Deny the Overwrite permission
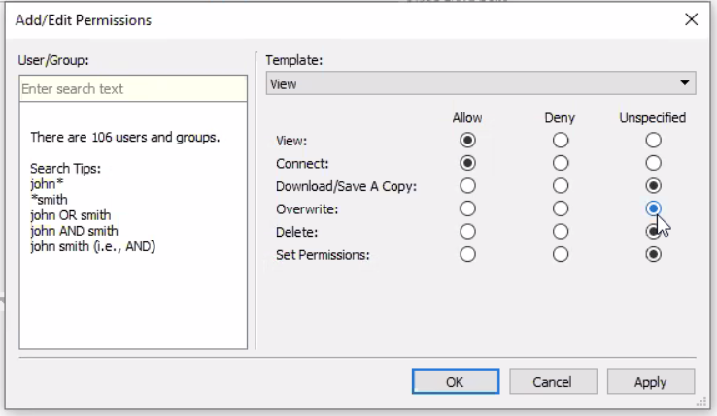Screen dimensions: 717x416 [x=560, y=208]
